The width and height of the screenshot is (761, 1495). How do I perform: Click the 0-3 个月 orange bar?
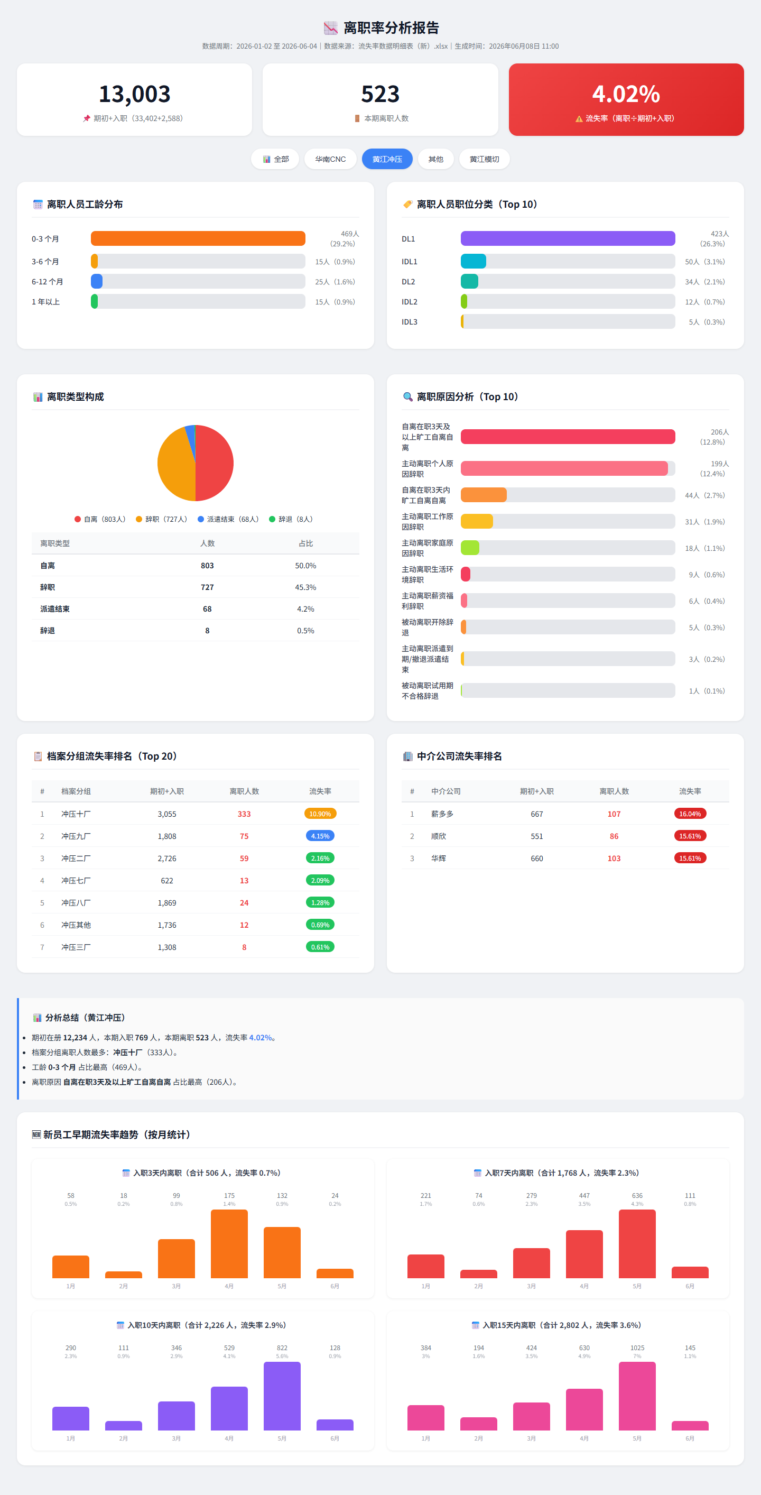[x=198, y=238]
